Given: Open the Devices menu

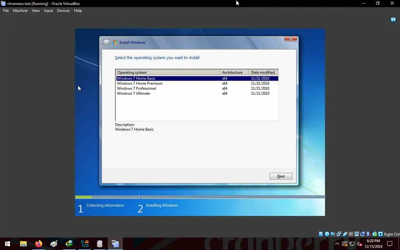Looking at the screenshot, I should pos(63,11).
